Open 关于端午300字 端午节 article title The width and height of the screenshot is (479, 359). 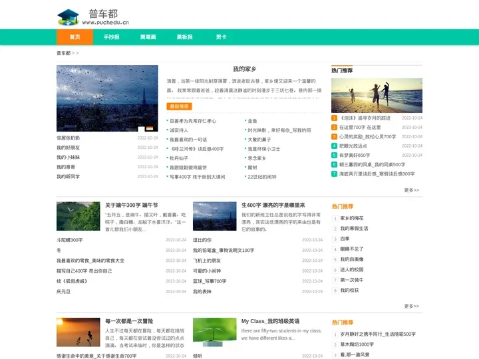(132, 205)
